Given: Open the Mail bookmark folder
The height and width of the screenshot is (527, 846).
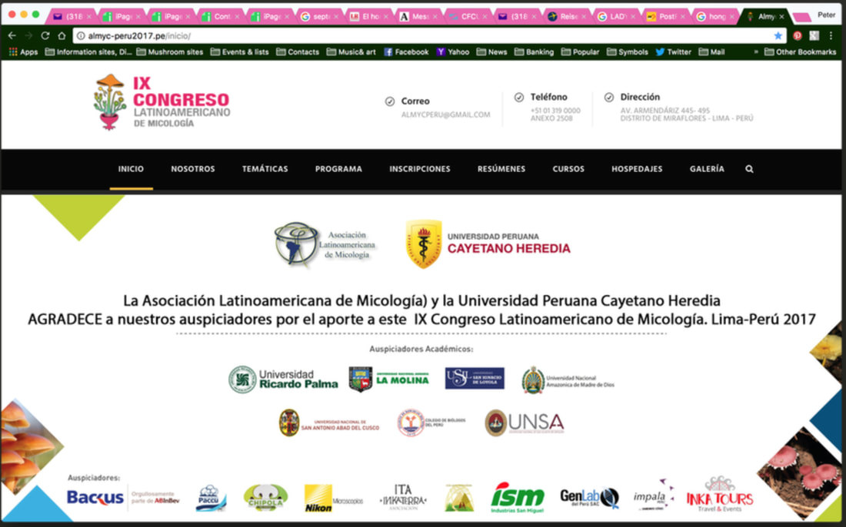Looking at the screenshot, I should point(711,51).
